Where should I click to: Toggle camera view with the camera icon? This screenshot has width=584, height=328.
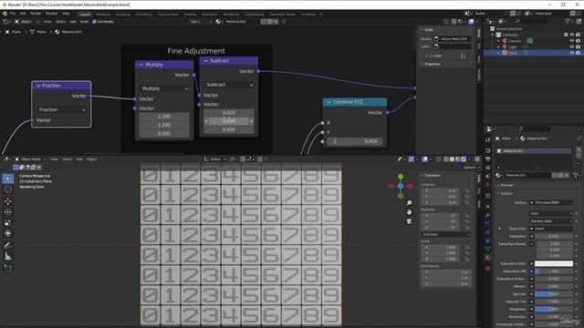point(409,221)
